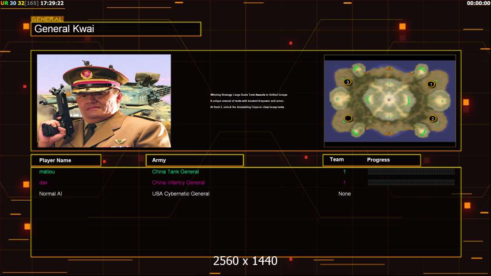Click start position marker 2 on the map
Viewport: 491px width, 276px height.
point(433,119)
